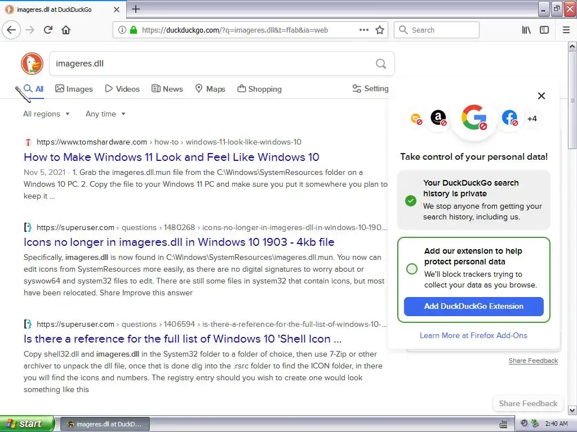Open How to Make Windows 11 Look result
The height and width of the screenshot is (432, 577).
click(171, 157)
